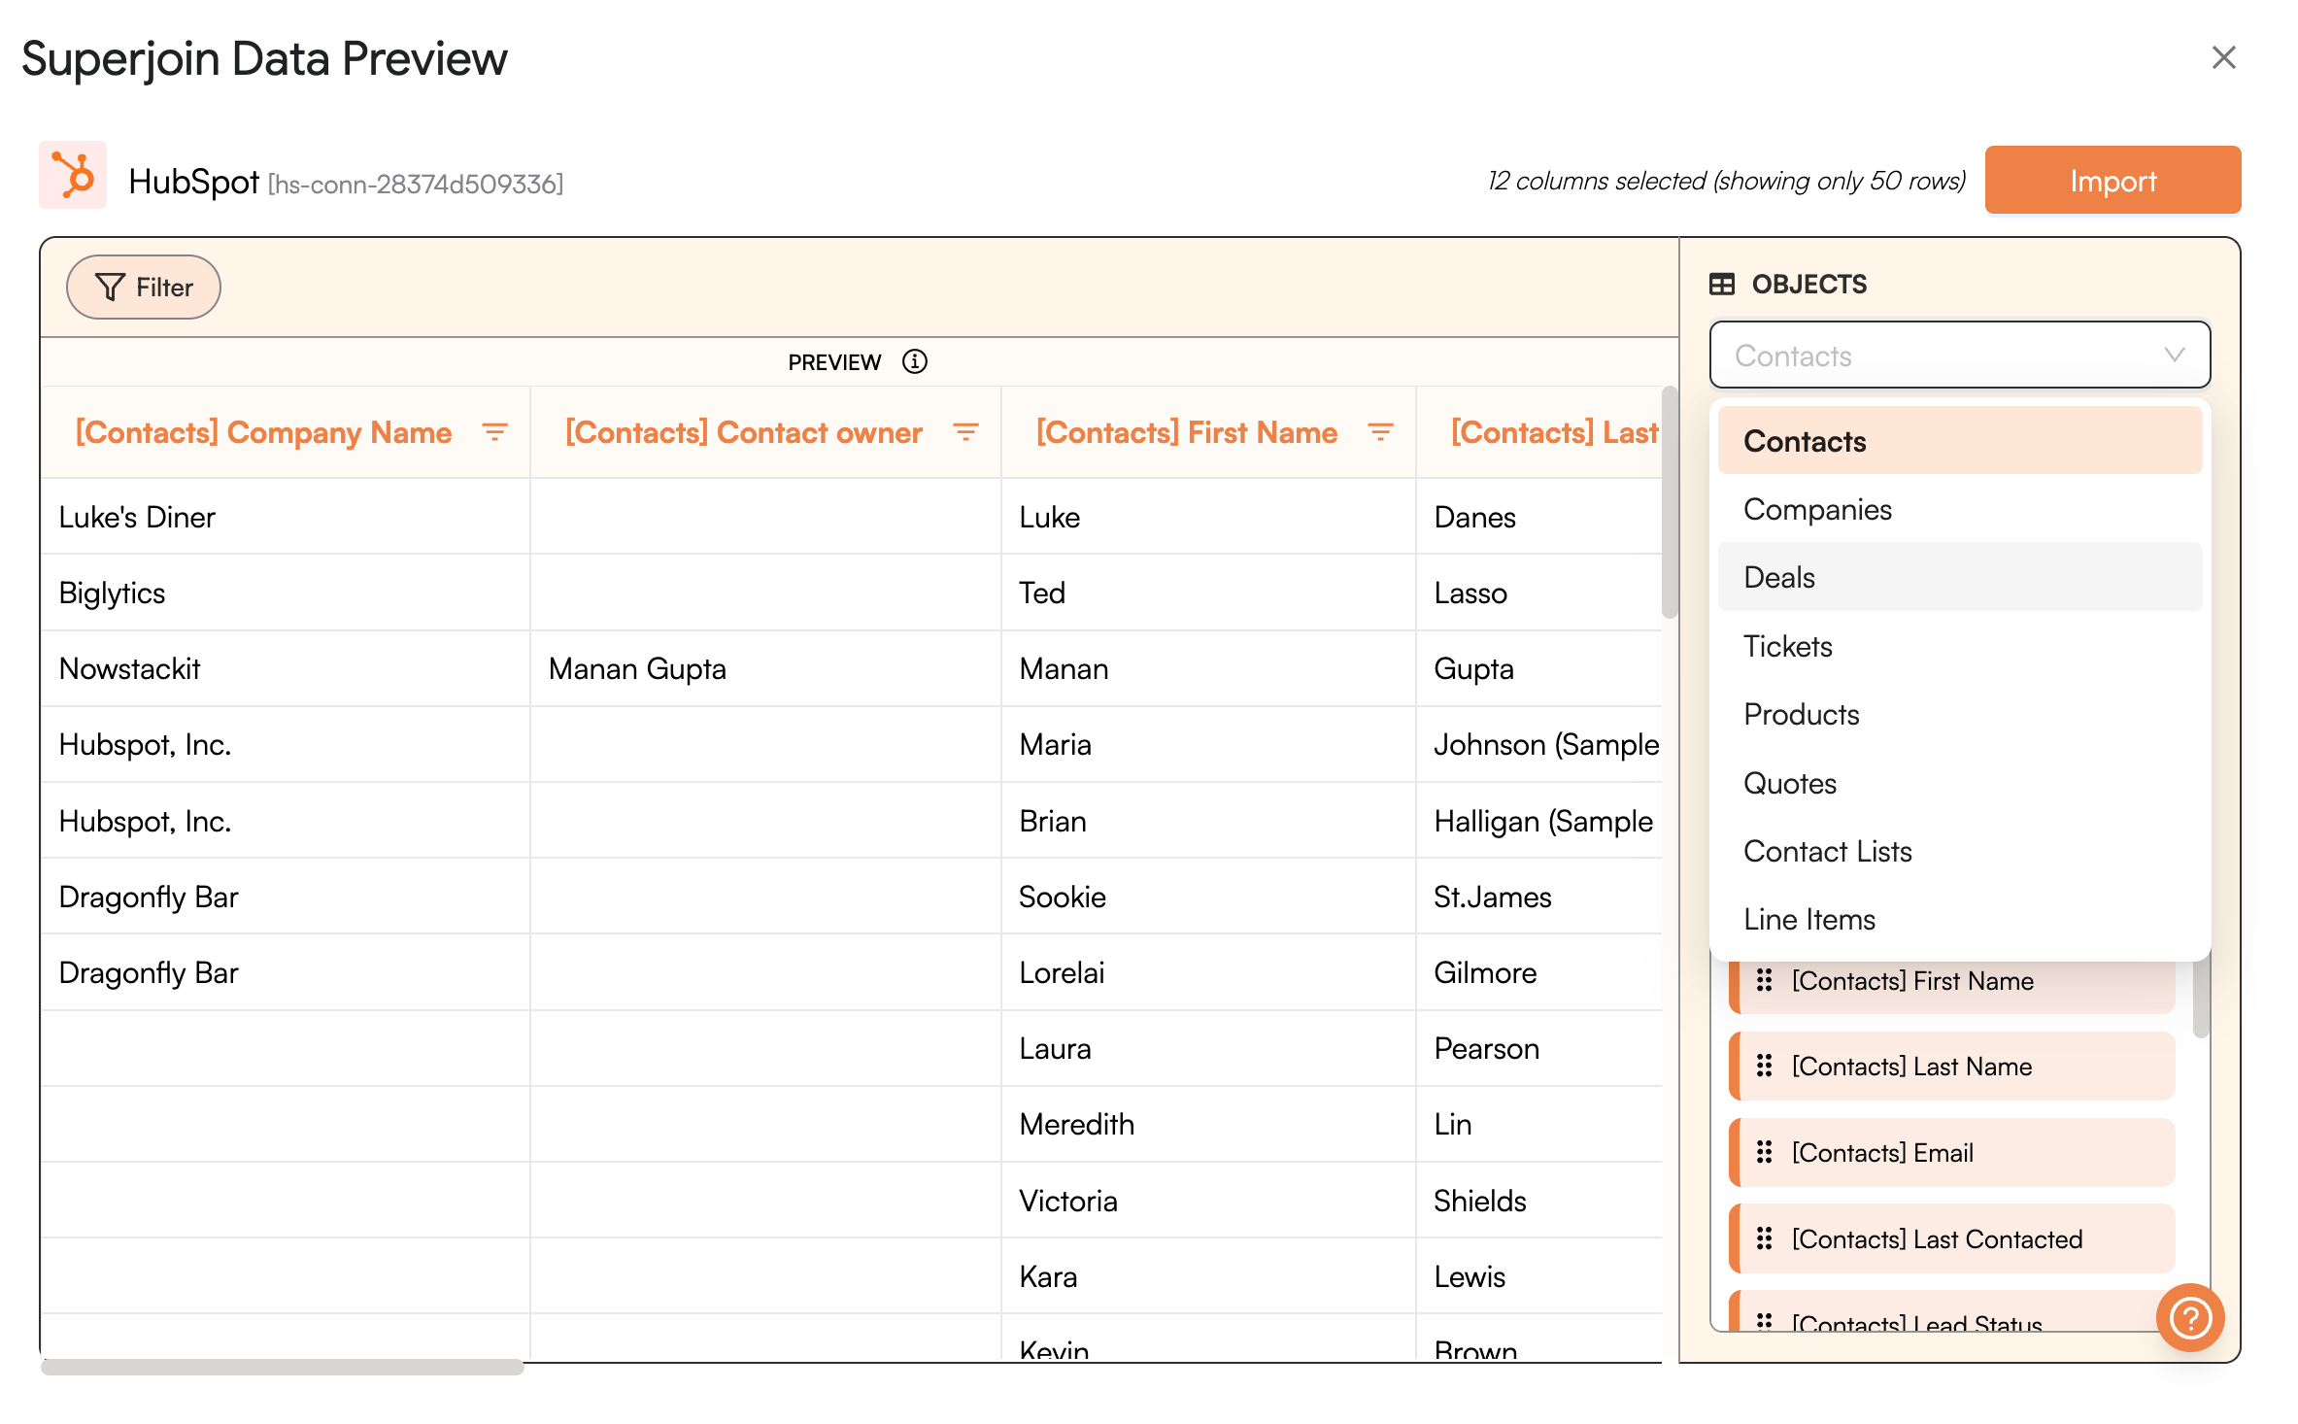Open the Filter button
The height and width of the screenshot is (1424, 2298).
tap(144, 288)
